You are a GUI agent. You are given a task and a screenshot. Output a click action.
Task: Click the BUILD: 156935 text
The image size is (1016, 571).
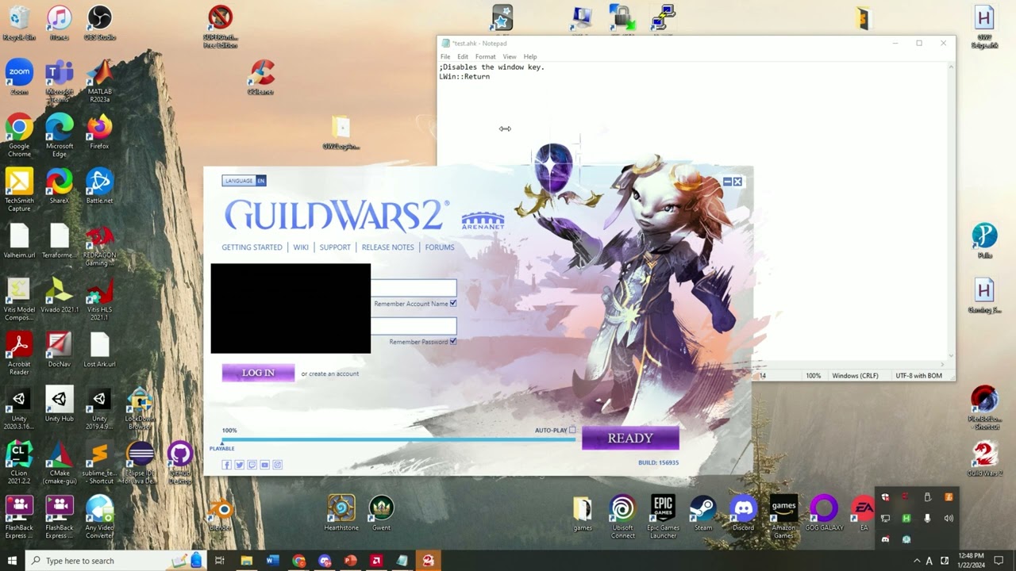tap(658, 462)
